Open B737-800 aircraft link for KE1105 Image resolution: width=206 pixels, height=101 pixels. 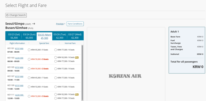click(x=19, y=67)
